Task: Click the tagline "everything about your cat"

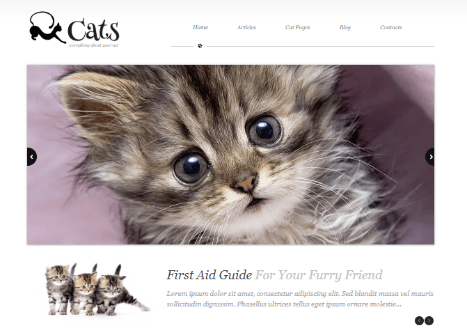Action: tap(93, 45)
